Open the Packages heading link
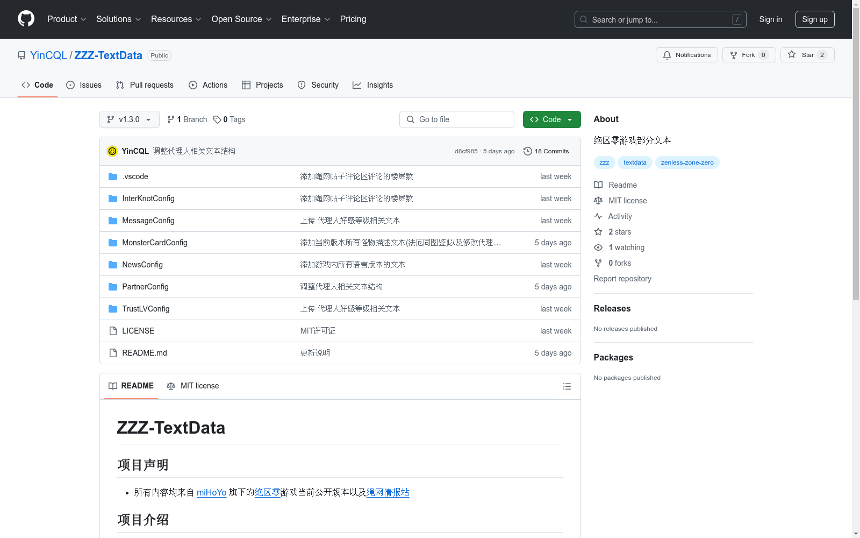This screenshot has width=860, height=538. (613, 357)
